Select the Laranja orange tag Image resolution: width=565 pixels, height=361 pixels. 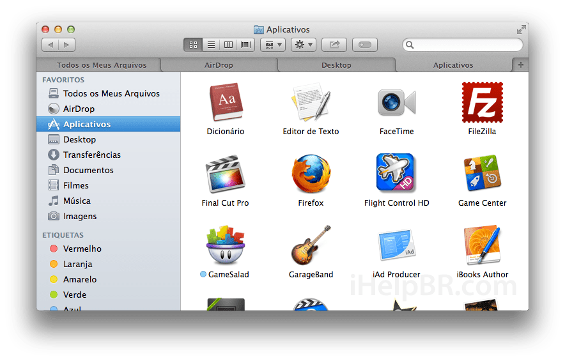coord(109,264)
